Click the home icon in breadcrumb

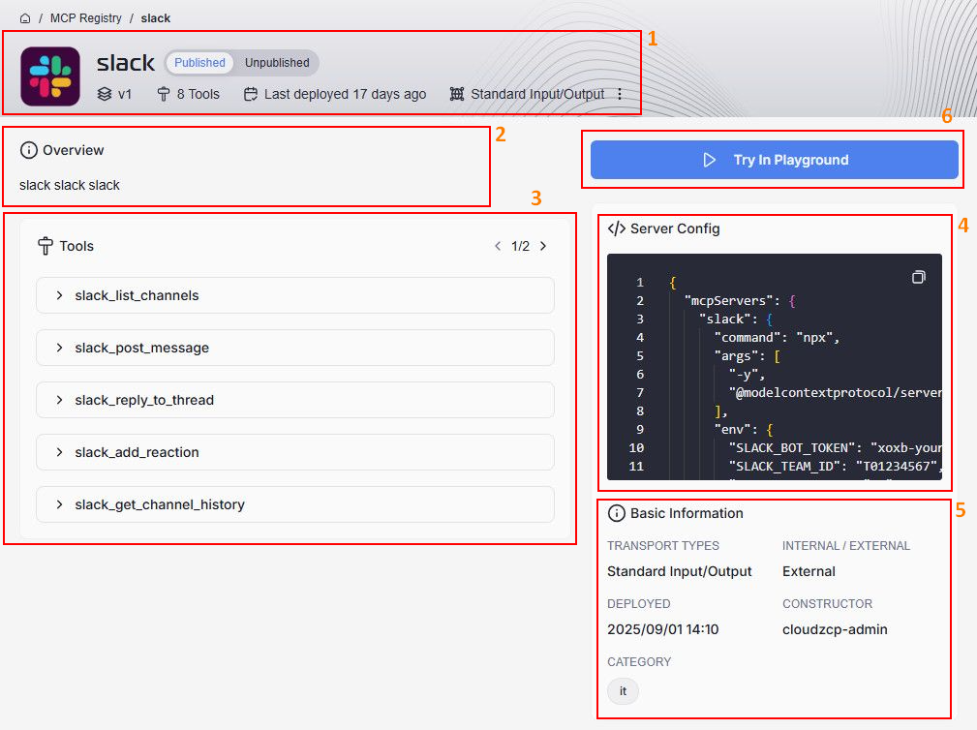pos(25,18)
